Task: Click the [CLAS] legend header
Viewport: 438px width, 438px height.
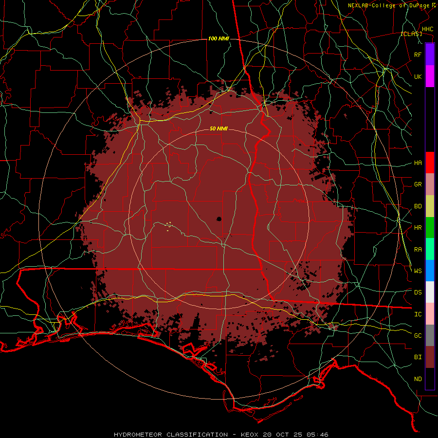Action: (x=411, y=34)
